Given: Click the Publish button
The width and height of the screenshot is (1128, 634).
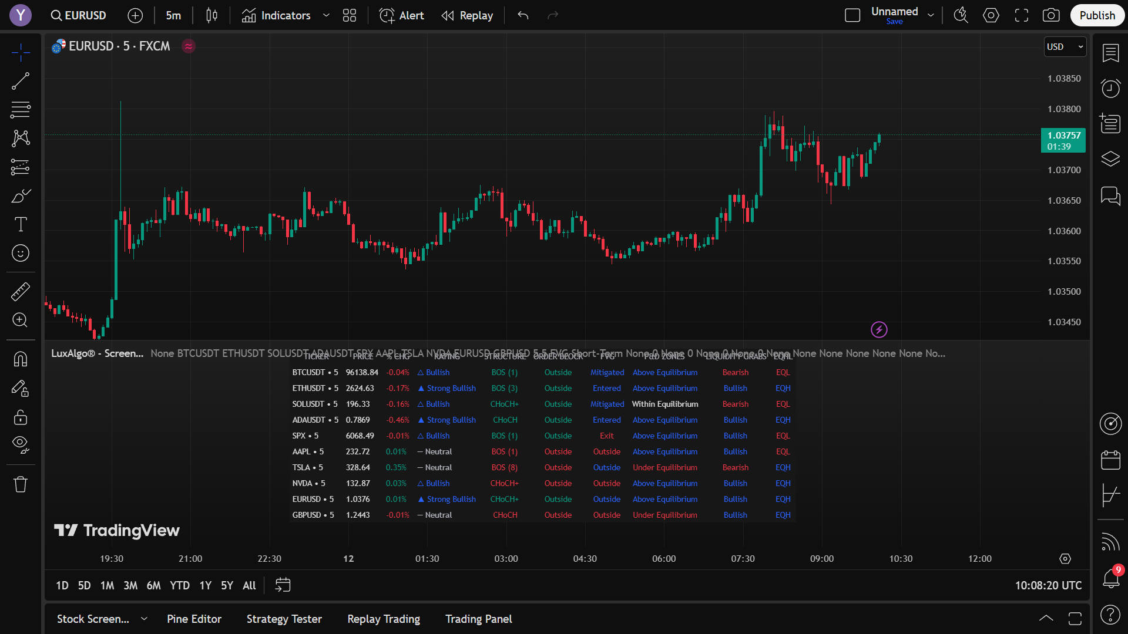Looking at the screenshot, I should [x=1097, y=16].
